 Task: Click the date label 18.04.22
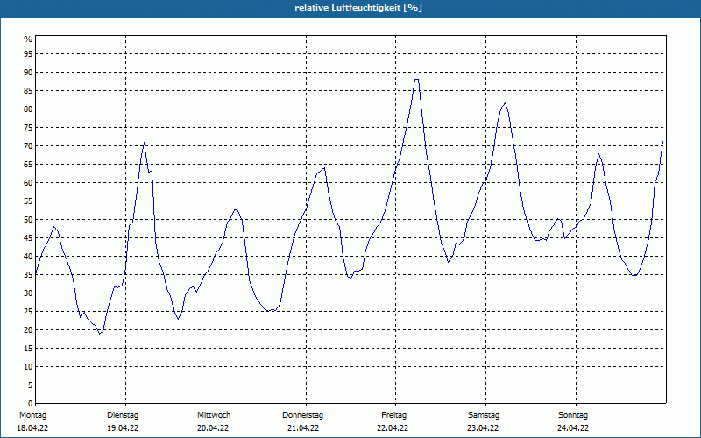coord(32,428)
